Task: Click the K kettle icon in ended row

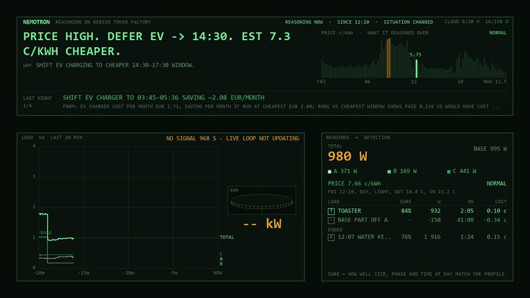Action: 331,237
